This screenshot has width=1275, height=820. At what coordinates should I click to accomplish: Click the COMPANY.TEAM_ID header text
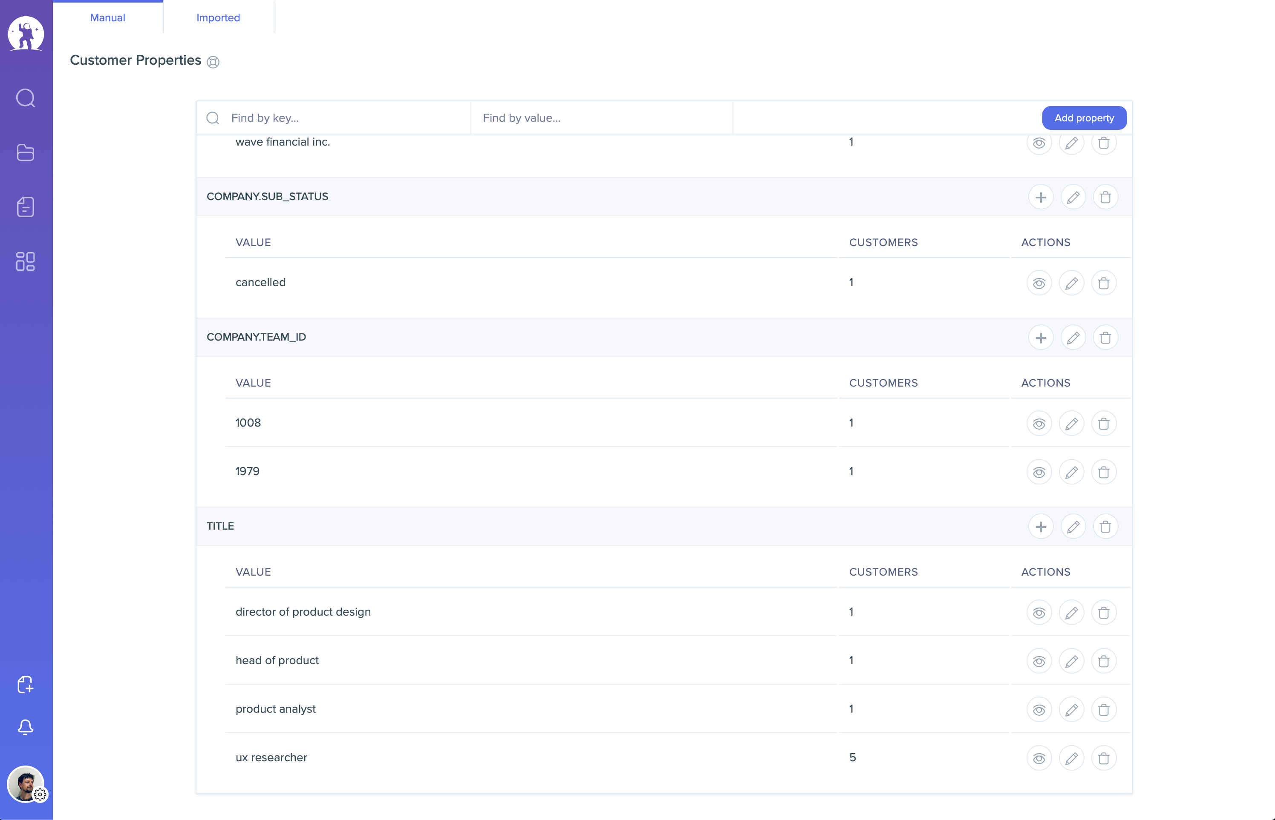click(256, 337)
